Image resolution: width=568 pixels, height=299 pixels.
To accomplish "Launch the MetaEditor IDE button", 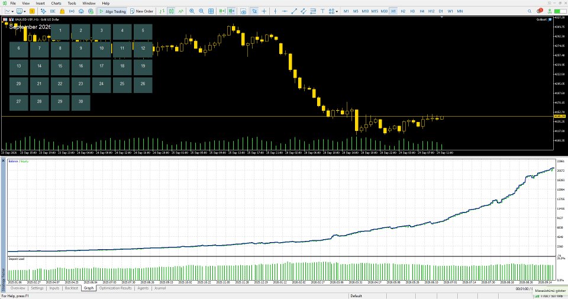I will click(x=53, y=11).
